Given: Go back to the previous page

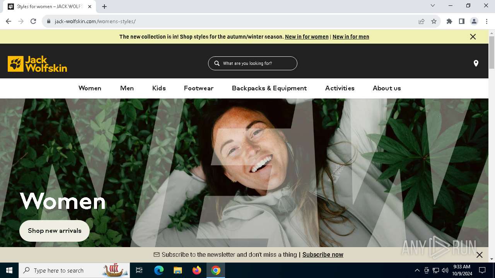Looking at the screenshot, I should (x=9, y=21).
